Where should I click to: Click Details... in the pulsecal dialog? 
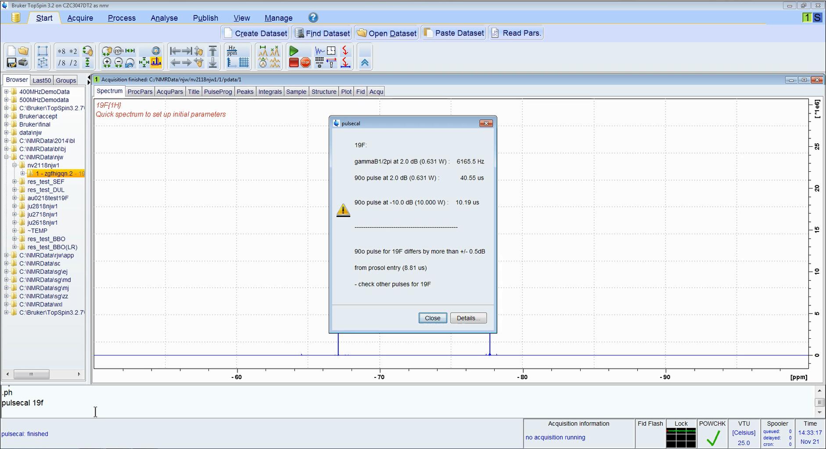468,318
